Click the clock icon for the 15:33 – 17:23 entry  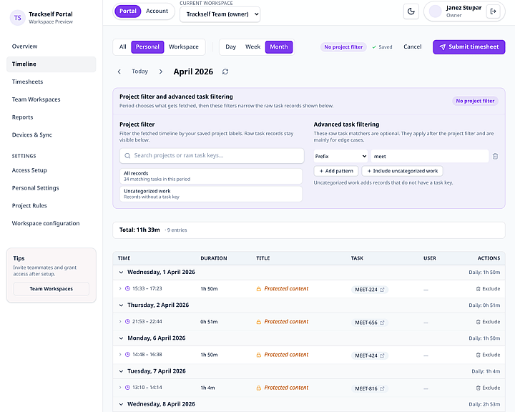point(128,288)
